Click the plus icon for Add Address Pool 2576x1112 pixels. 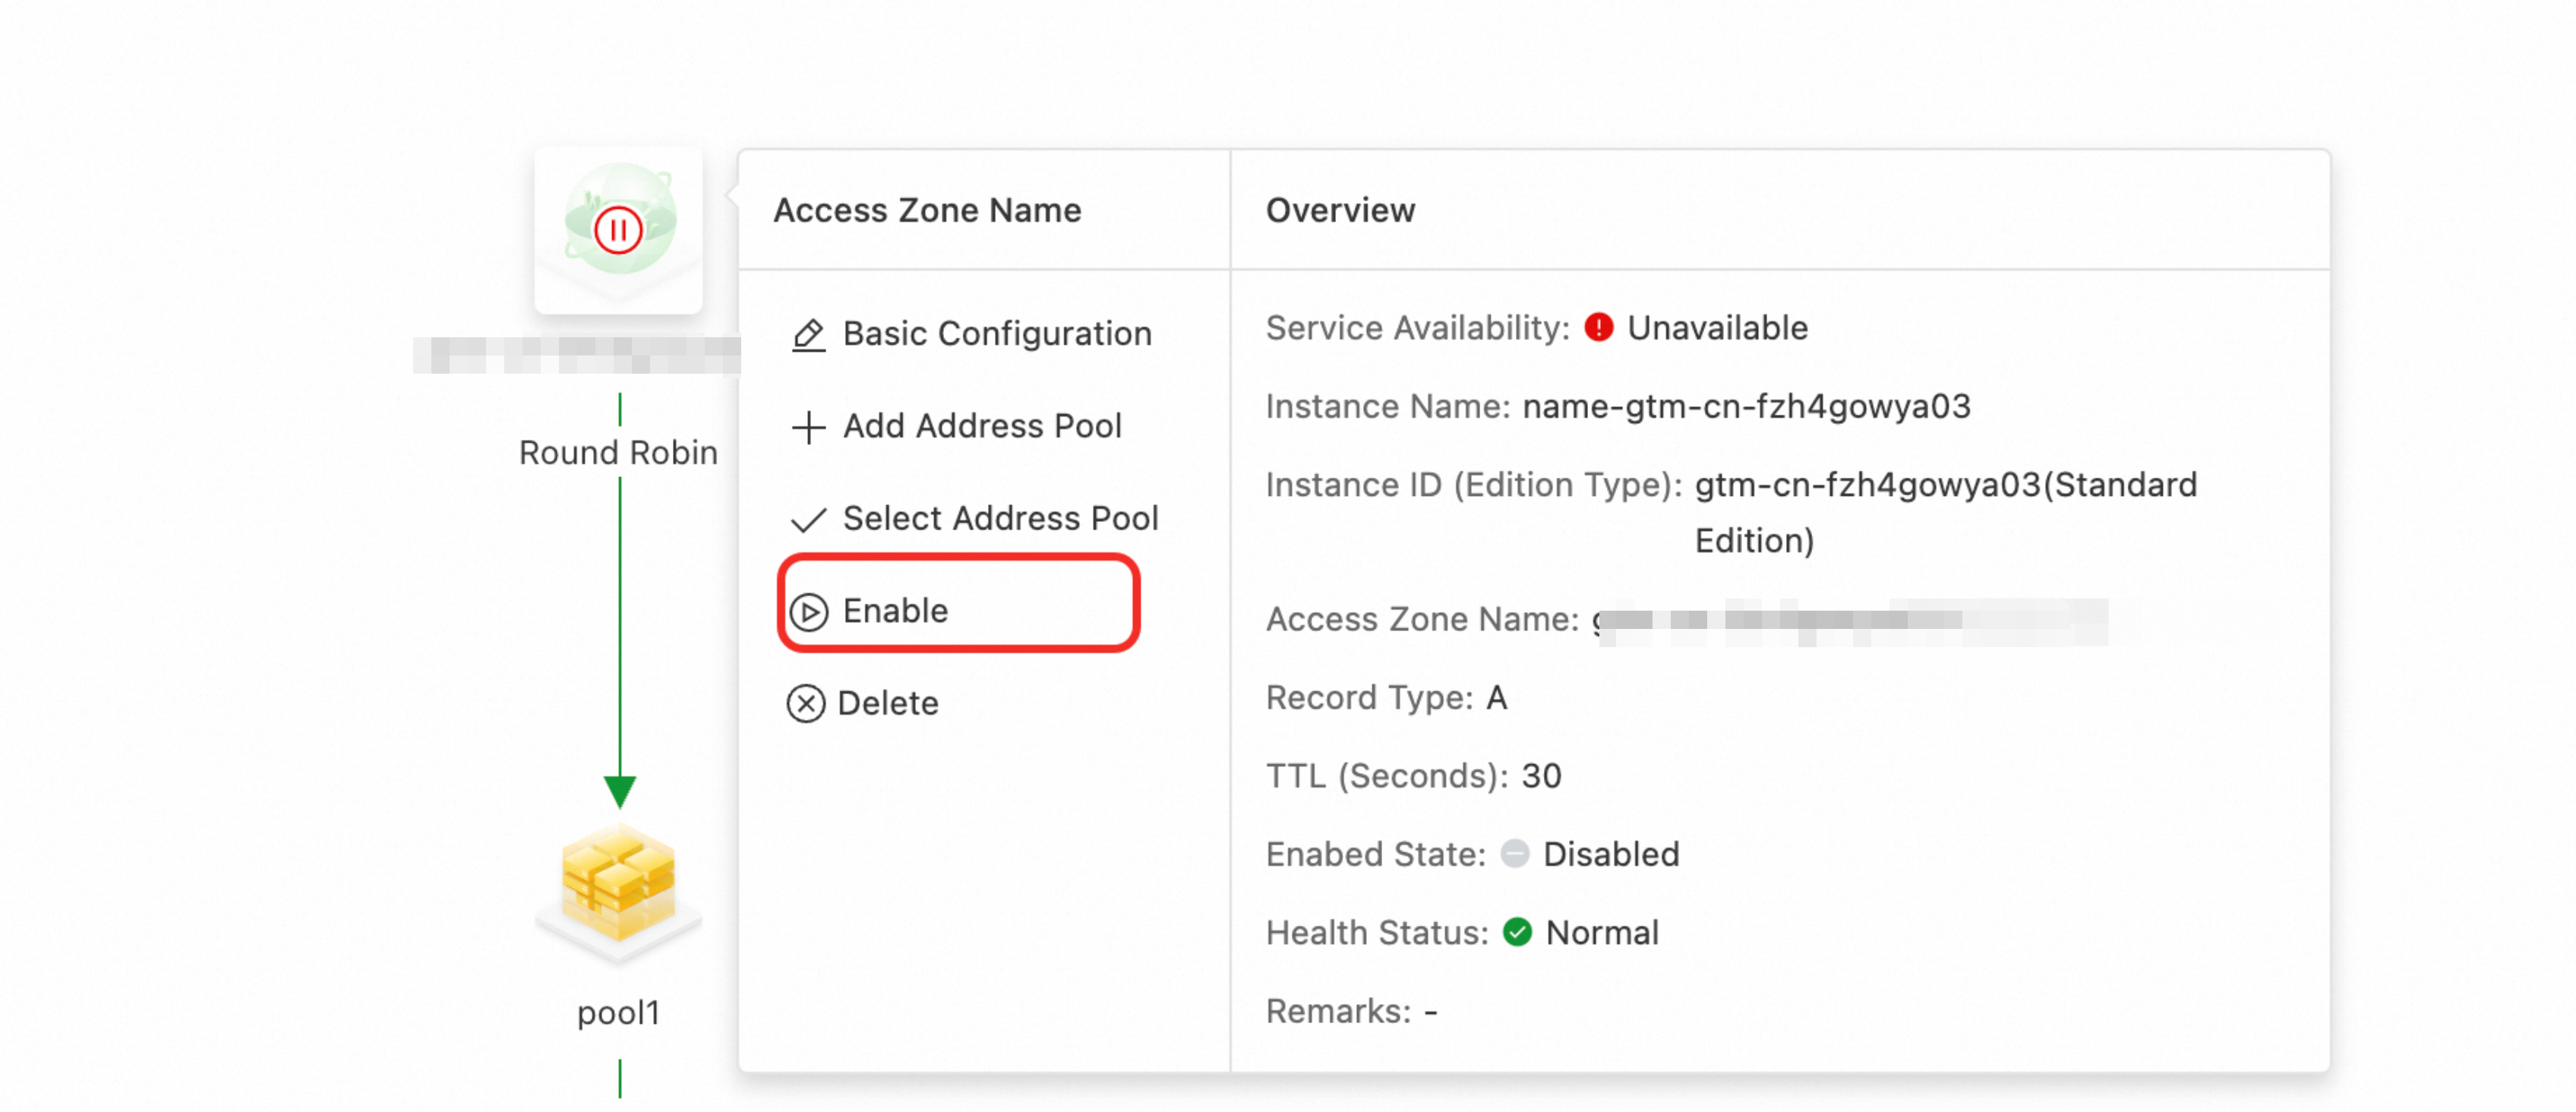click(808, 427)
